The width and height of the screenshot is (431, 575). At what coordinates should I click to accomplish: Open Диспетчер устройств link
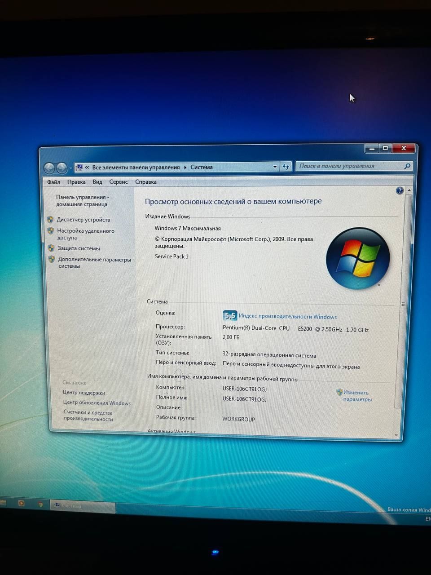tap(83, 220)
